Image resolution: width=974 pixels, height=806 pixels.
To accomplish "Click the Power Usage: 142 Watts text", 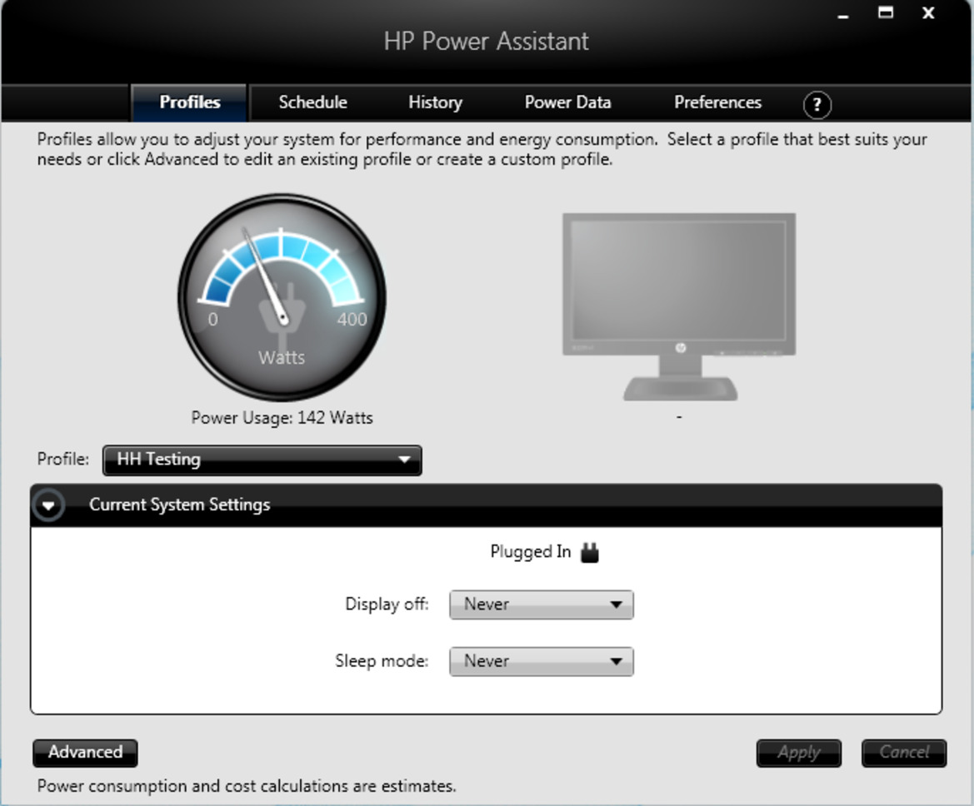I will [x=282, y=418].
